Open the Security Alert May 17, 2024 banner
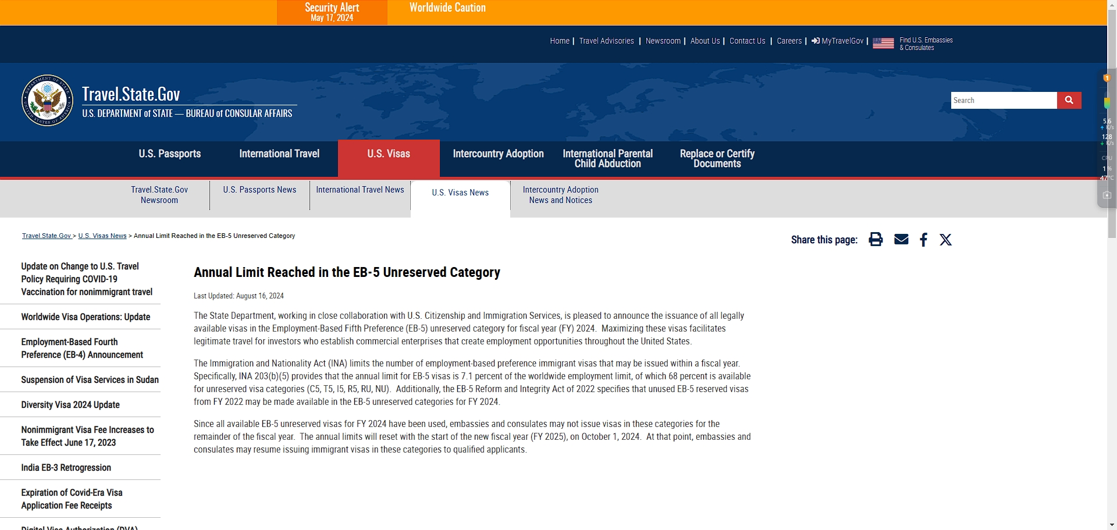1117x530 pixels. (332, 12)
